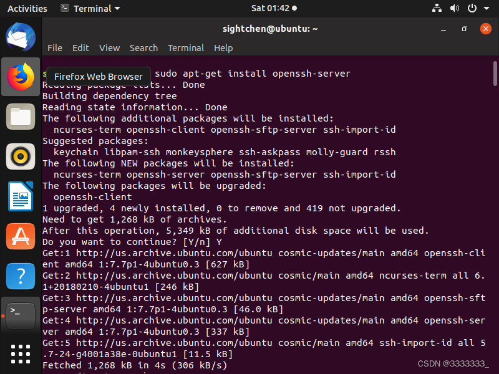Click the network connection tray icon
The height and width of the screenshot is (374, 499).
tap(437, 8)
